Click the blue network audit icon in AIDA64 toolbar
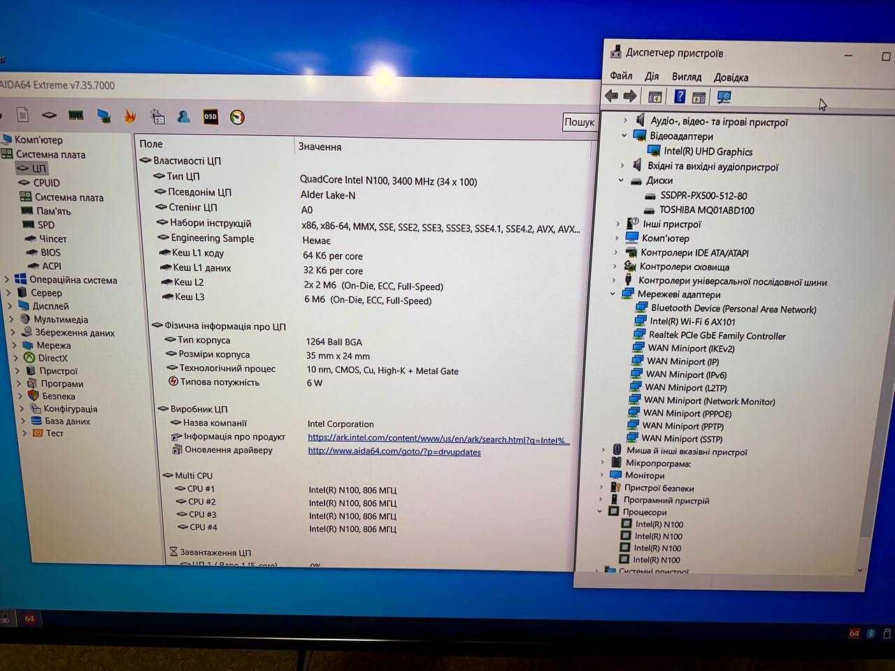The width and height of the screenshot is (895, 671). pyautogui.click(x=103, y=116)
